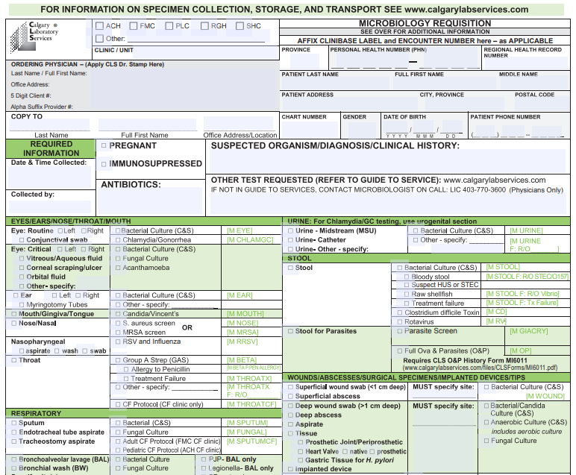Check Superficial wound swab checkbox

point(290,387)
